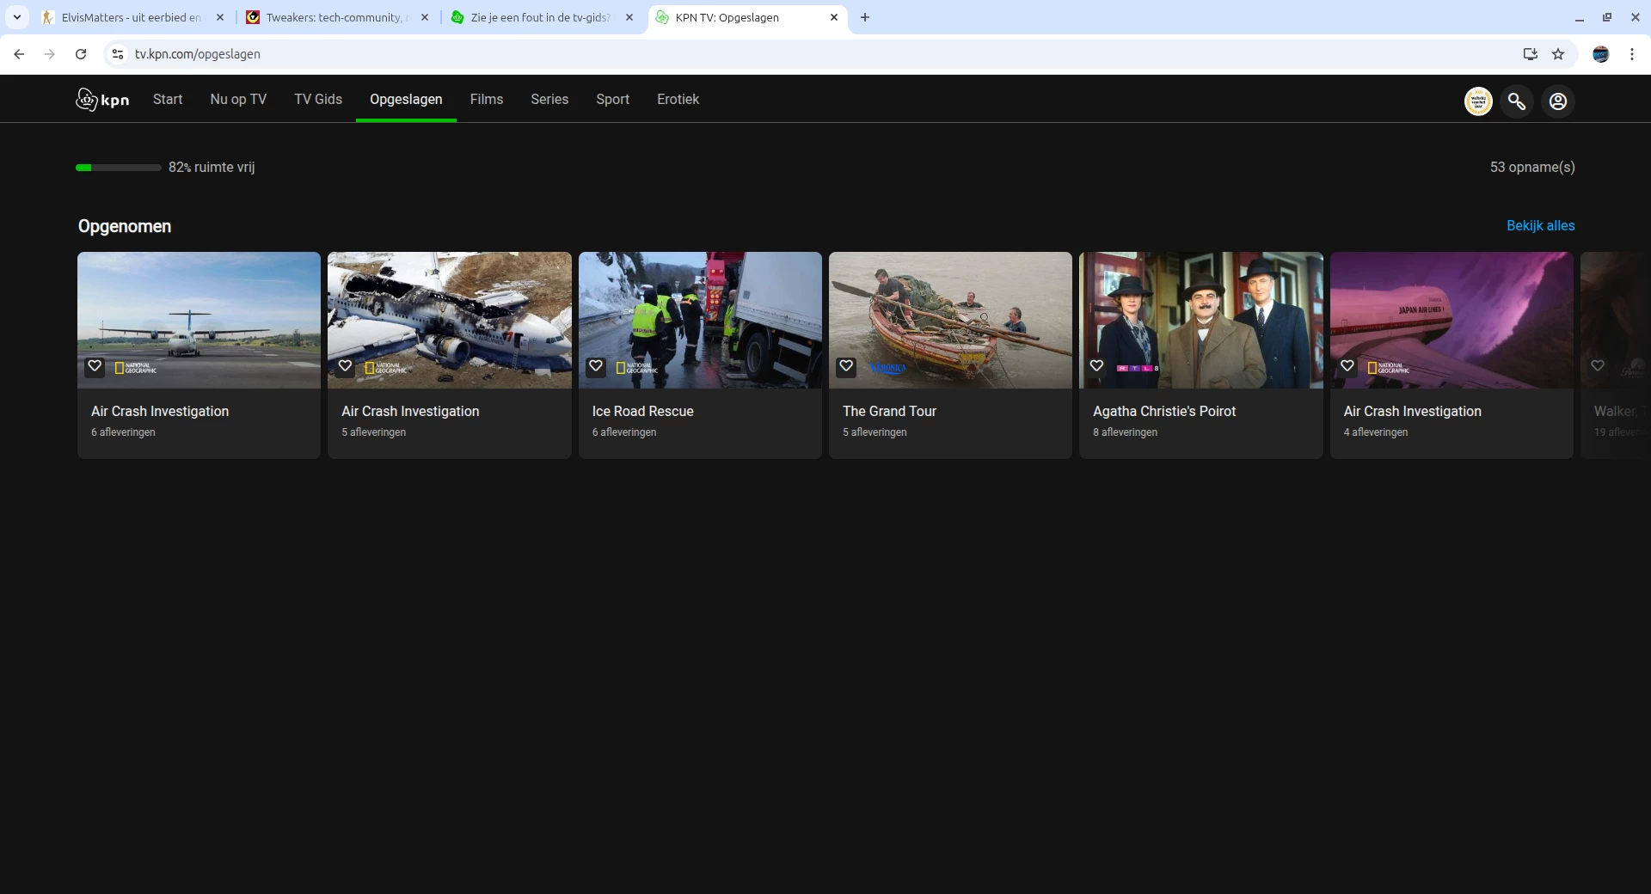Close the KPN TV: Opgeslagen tab
The image size is (1651, 894).
[834, 17]
